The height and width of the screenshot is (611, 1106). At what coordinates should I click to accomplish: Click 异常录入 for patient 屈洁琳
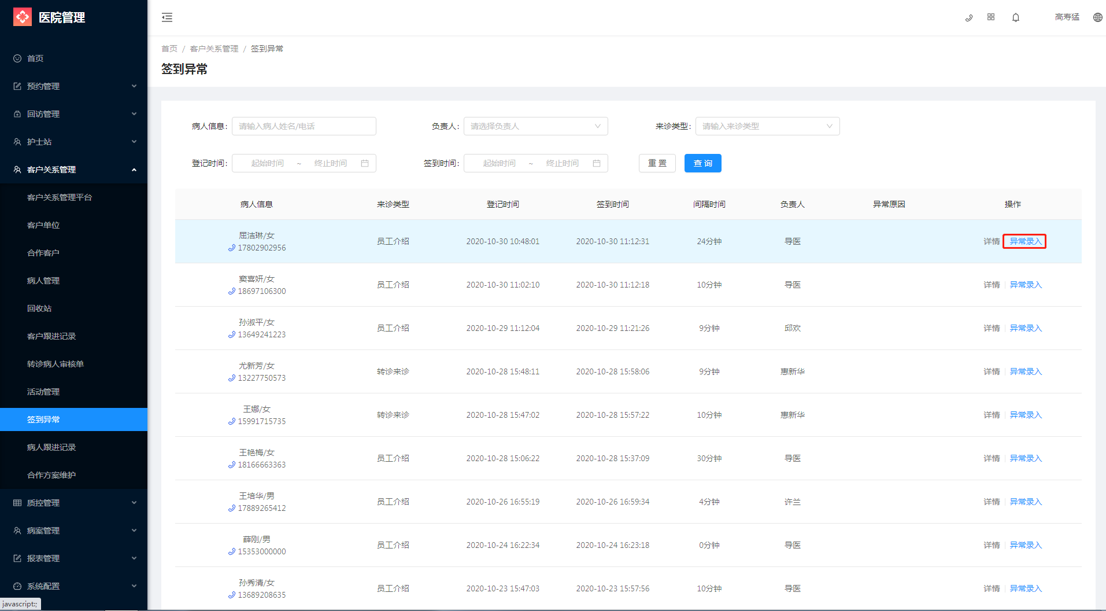tap(1025, 241)
